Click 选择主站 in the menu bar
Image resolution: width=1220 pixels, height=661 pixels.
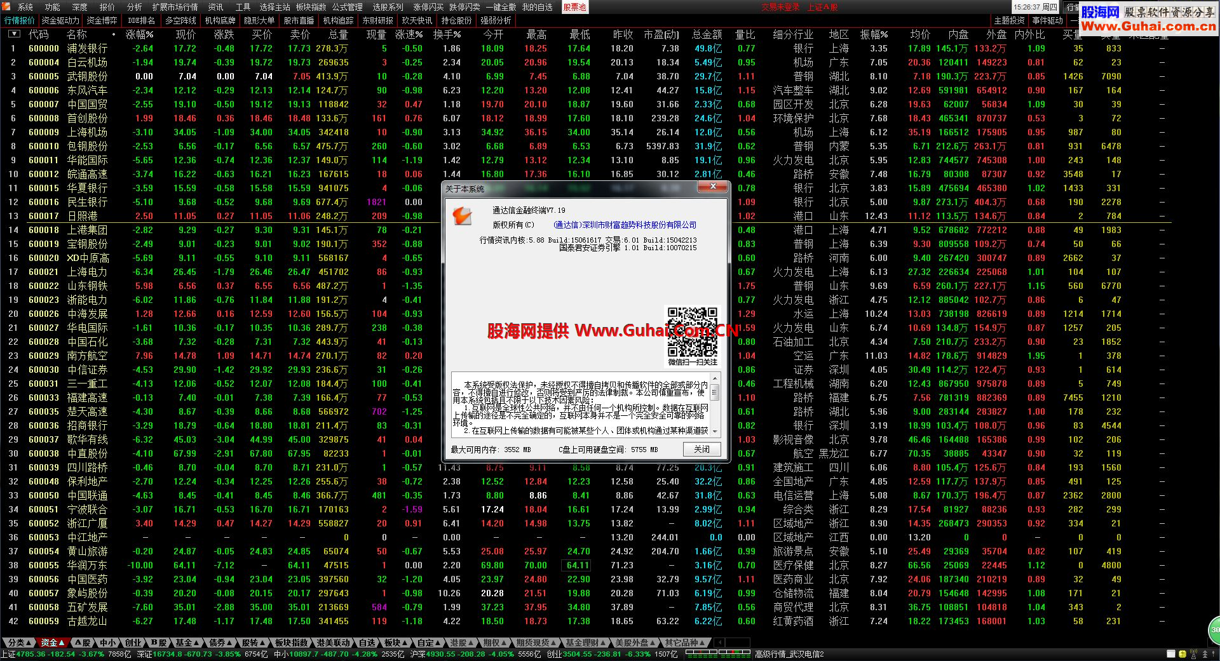275,7
